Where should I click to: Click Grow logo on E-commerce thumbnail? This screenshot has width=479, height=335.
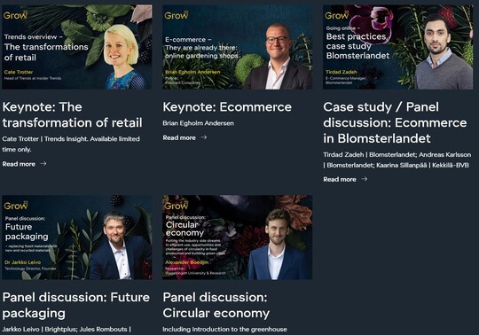pyautogui.click(x=177, y=15)
